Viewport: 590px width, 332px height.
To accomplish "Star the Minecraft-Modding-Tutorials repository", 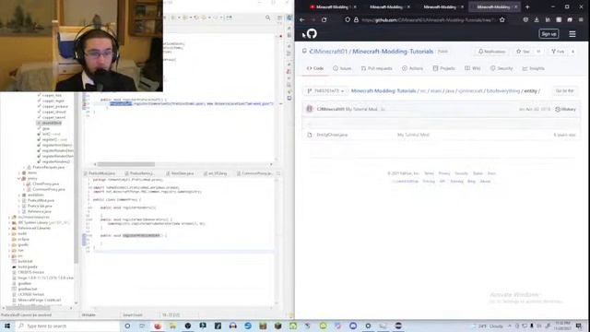I will (523, 52).
